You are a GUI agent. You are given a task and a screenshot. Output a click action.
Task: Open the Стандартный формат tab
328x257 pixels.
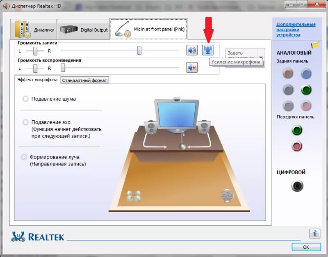pyautogui.click(x=84, y=80)
